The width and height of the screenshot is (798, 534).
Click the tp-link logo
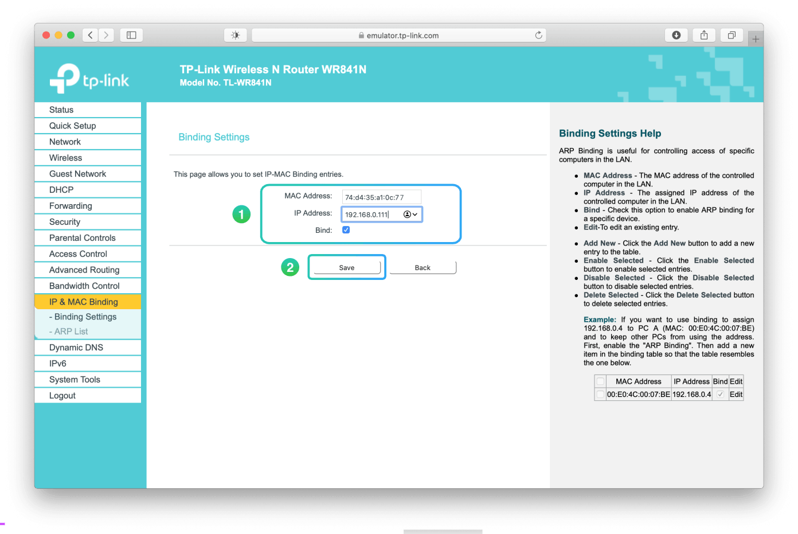pos(89,79)
